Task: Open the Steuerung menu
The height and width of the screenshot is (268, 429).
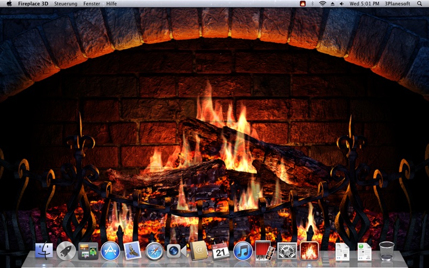Action: (x=65, y=4)
